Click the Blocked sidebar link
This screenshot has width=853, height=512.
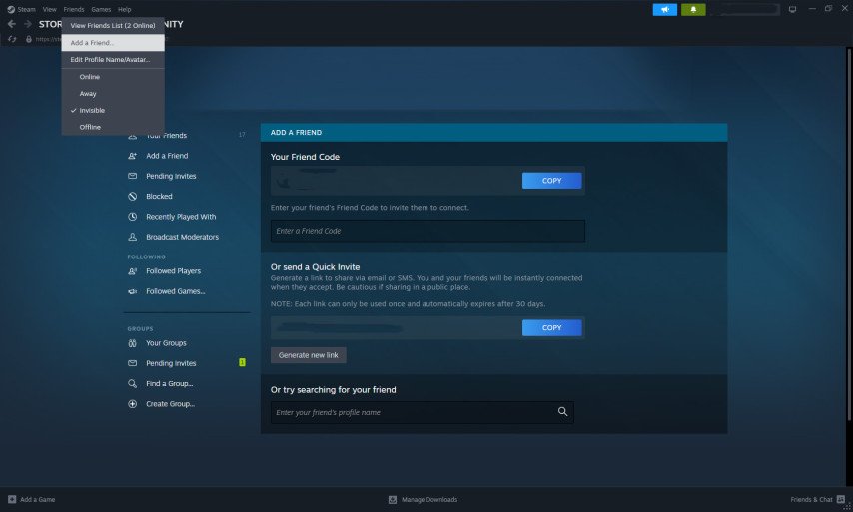159,197
